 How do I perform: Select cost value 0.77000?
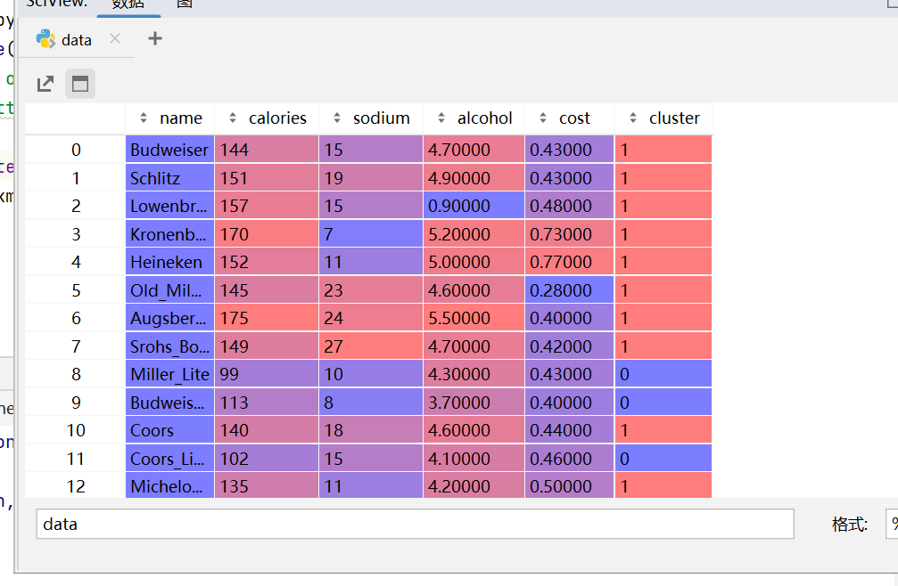[x=569, y=262]
